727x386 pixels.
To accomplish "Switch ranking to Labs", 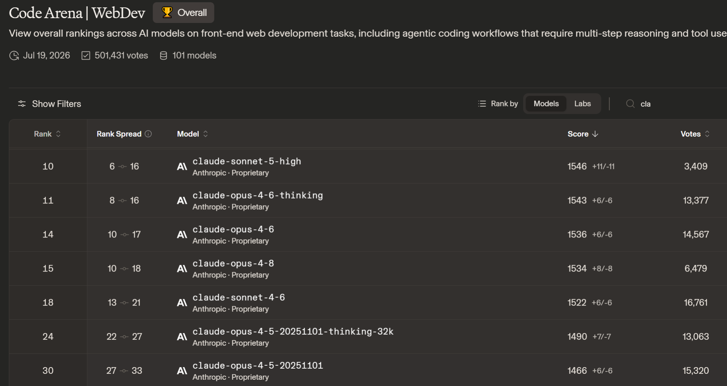I will 582,104.
